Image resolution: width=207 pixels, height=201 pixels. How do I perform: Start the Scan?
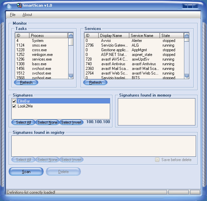[26, 172]
